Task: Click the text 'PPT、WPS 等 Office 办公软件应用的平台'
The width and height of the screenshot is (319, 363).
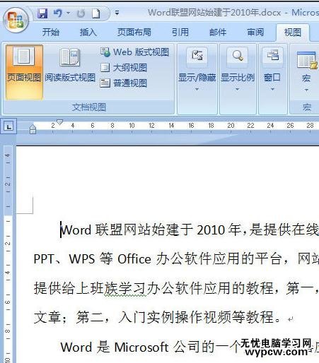Action: coord(158,259)
